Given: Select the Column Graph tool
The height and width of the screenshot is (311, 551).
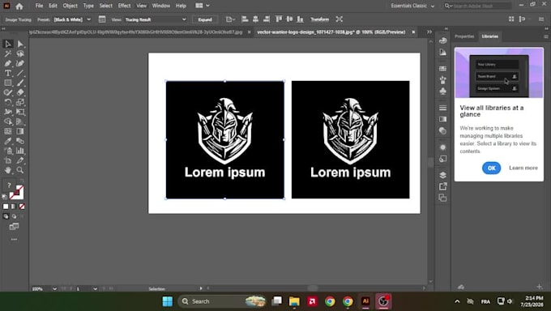Looking at the screenshot, I should coord(20,151).
